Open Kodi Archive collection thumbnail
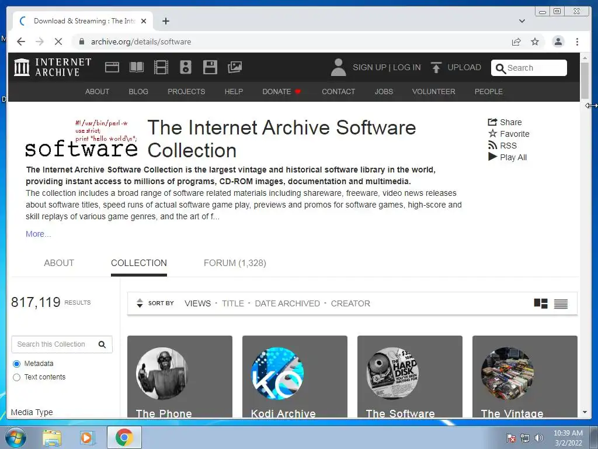The image size is (598, 449). pyautogui.click(x=277, y=374)
